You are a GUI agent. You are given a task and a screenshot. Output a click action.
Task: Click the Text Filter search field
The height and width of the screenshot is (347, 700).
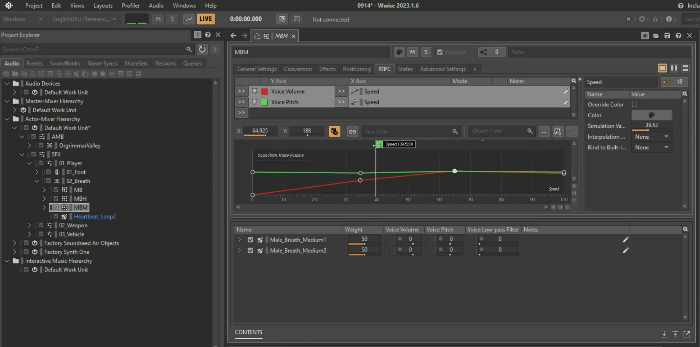(x=411, y=132)
